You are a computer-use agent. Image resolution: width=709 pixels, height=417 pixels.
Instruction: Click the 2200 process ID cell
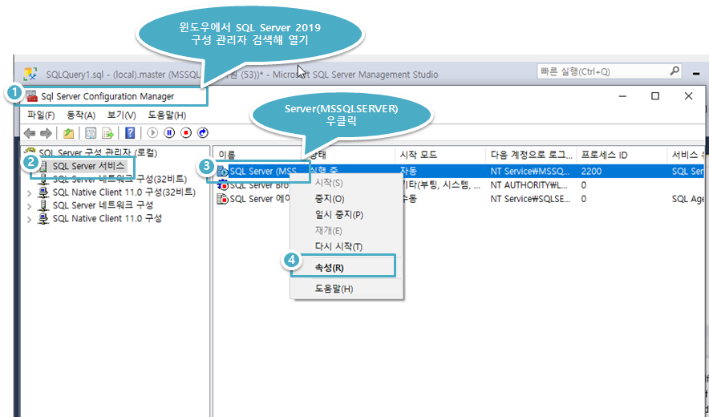pyautogui.click(x=591, y=172)
